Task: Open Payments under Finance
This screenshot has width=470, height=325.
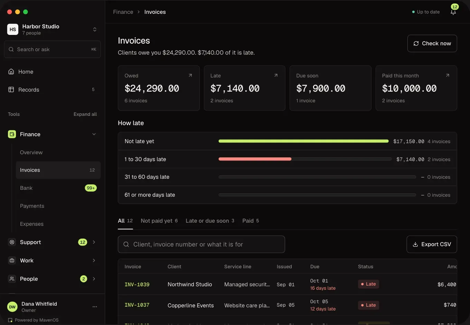Action: click(58, 206)
